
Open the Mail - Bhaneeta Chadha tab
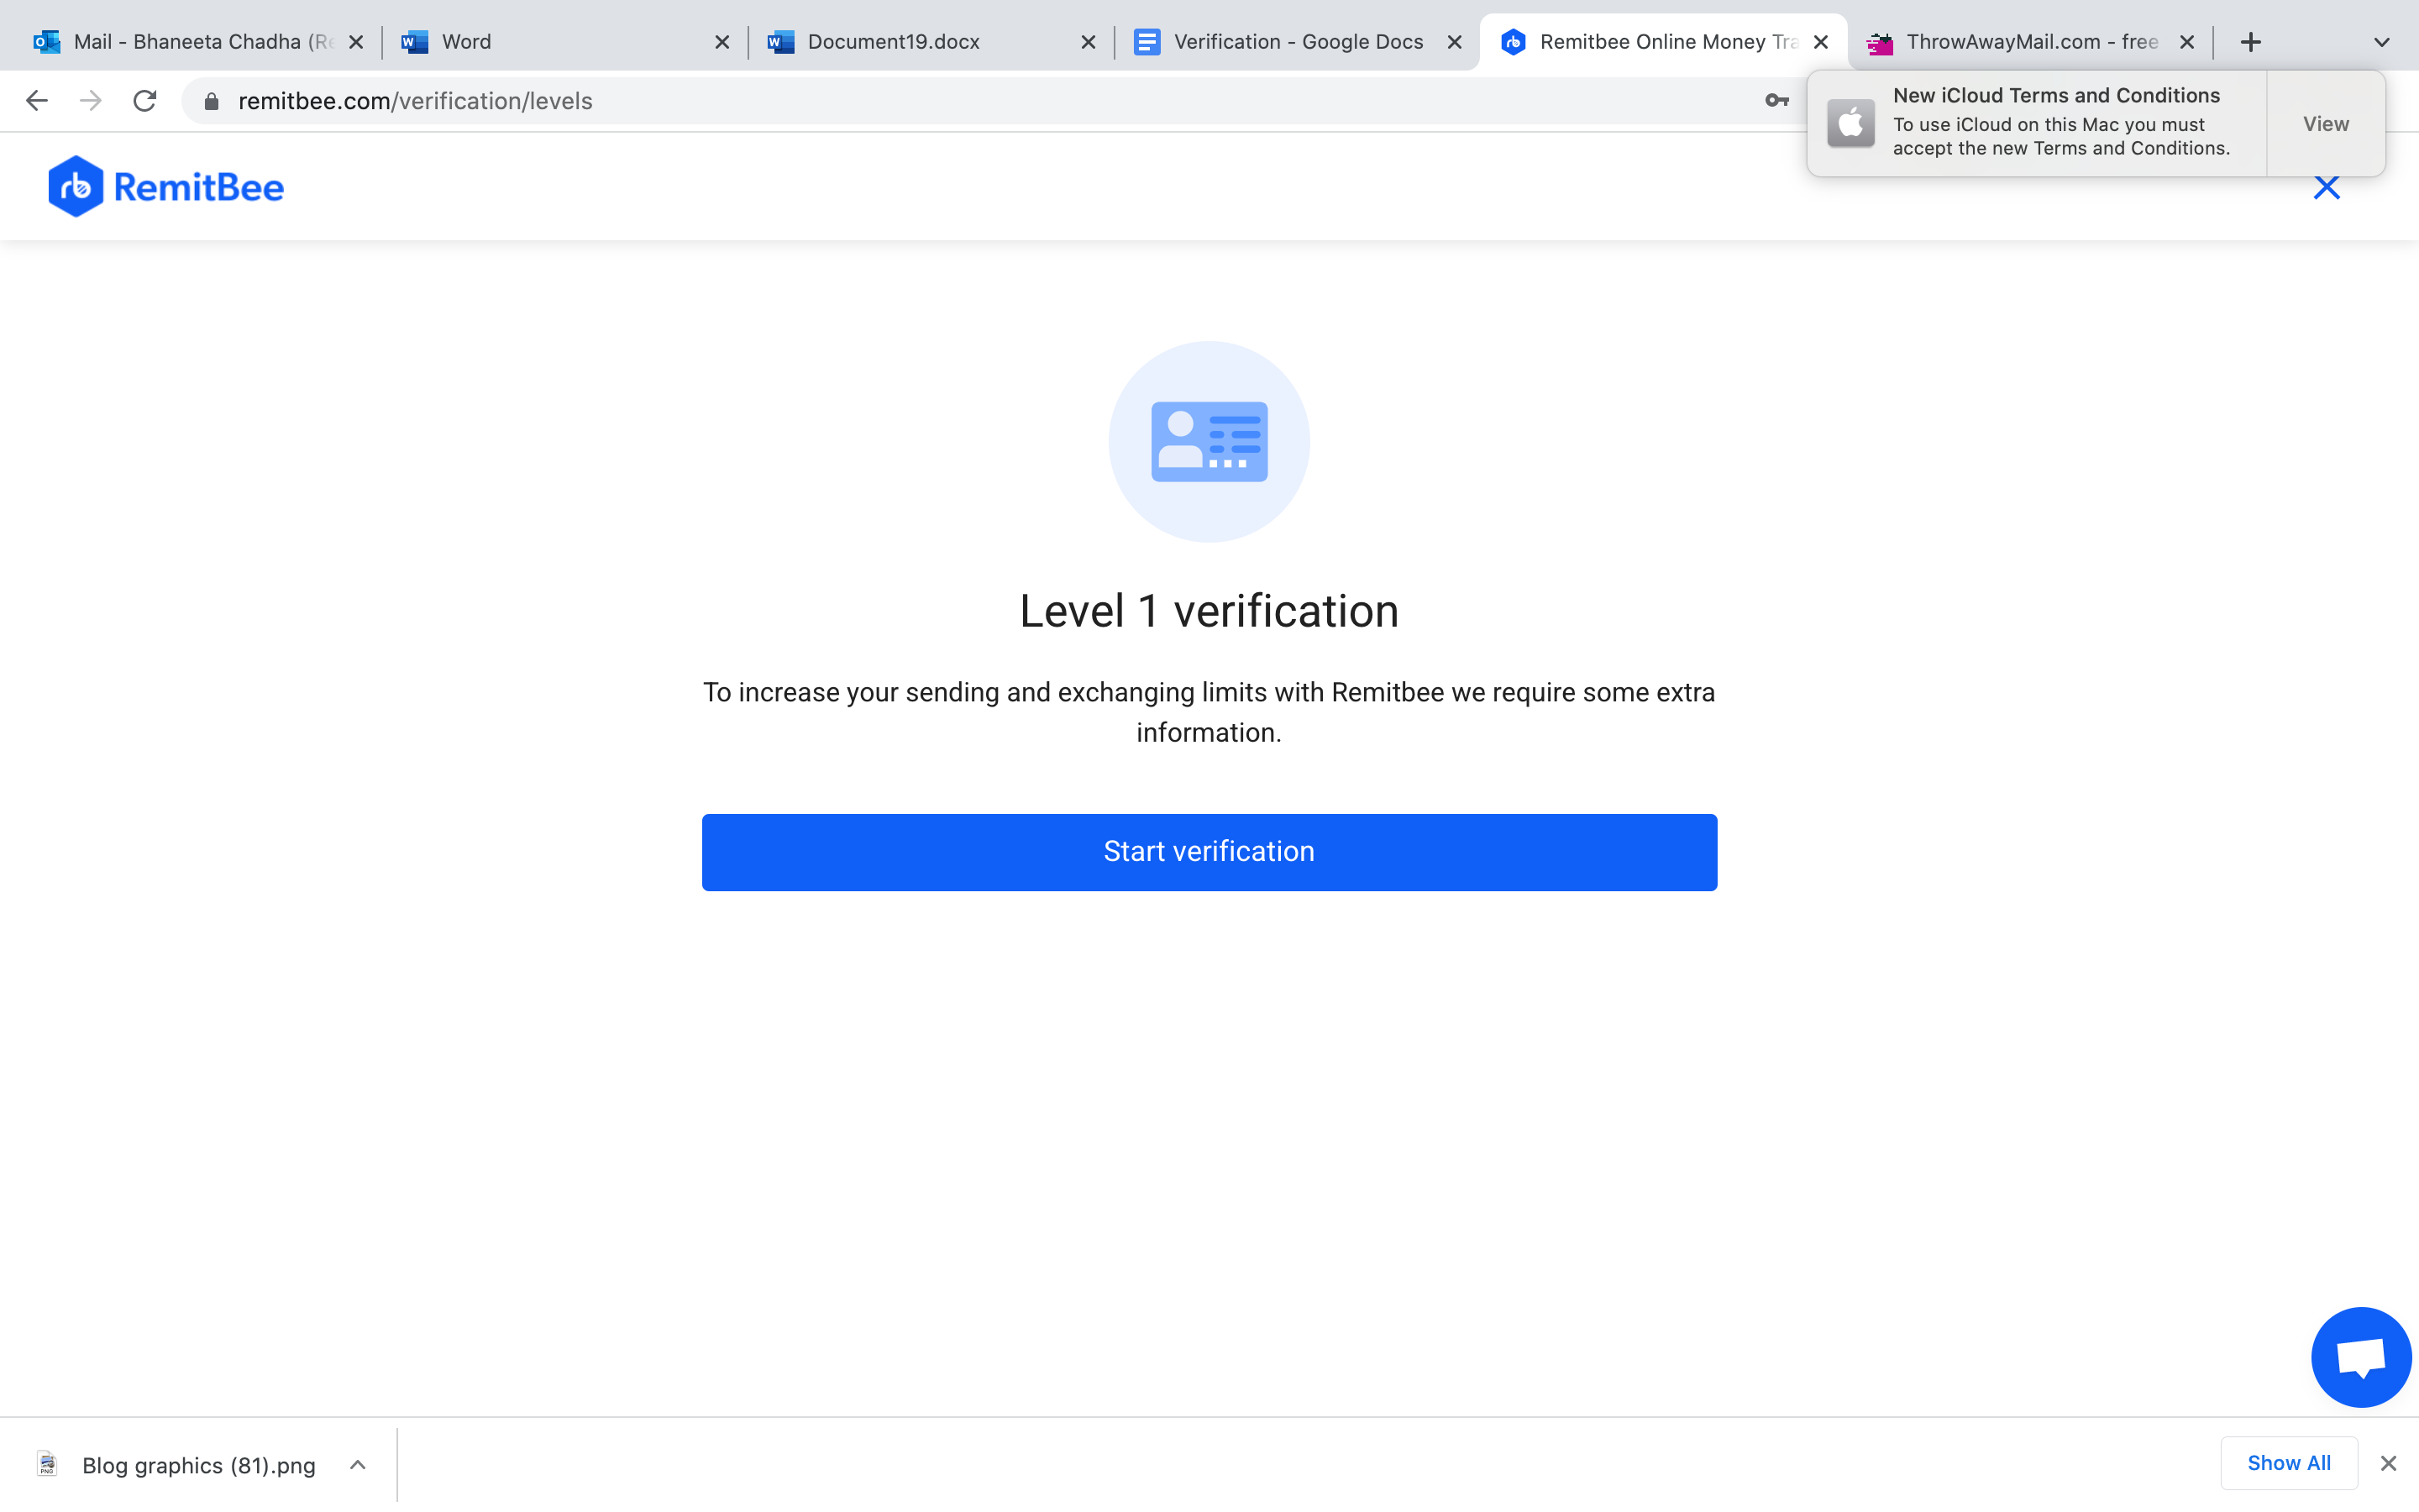point(200,42)
